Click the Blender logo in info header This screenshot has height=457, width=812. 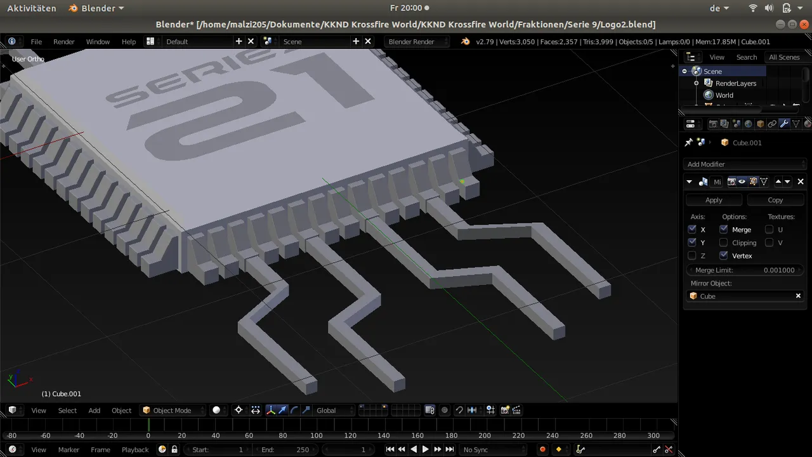(x=465, y=41)
